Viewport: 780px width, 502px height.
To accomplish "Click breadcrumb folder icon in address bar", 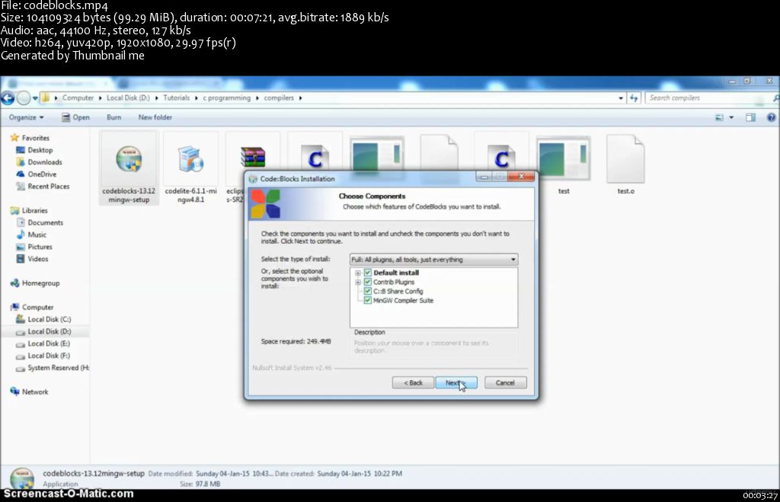I will pos(45,98).
